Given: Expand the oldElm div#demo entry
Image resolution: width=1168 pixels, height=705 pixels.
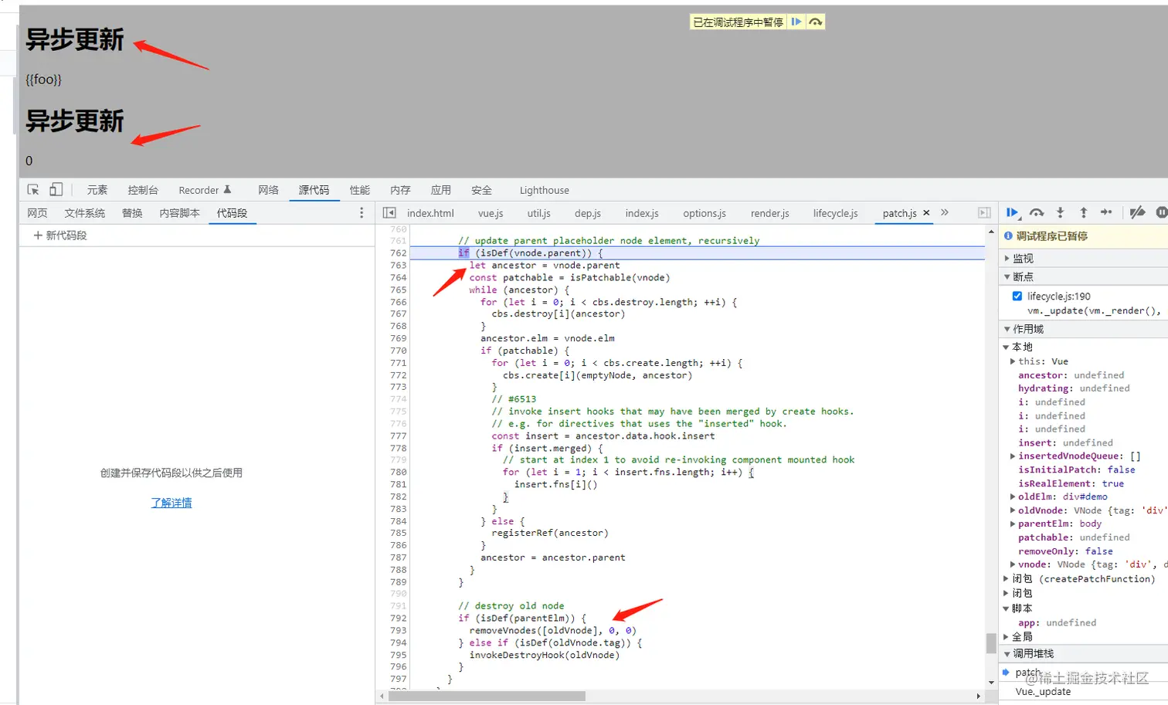Looking at the screenshot, I should point(1013,497).
